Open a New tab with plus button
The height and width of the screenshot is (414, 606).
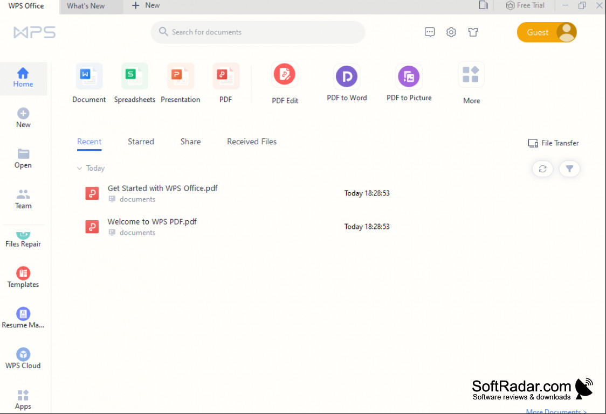146,5
